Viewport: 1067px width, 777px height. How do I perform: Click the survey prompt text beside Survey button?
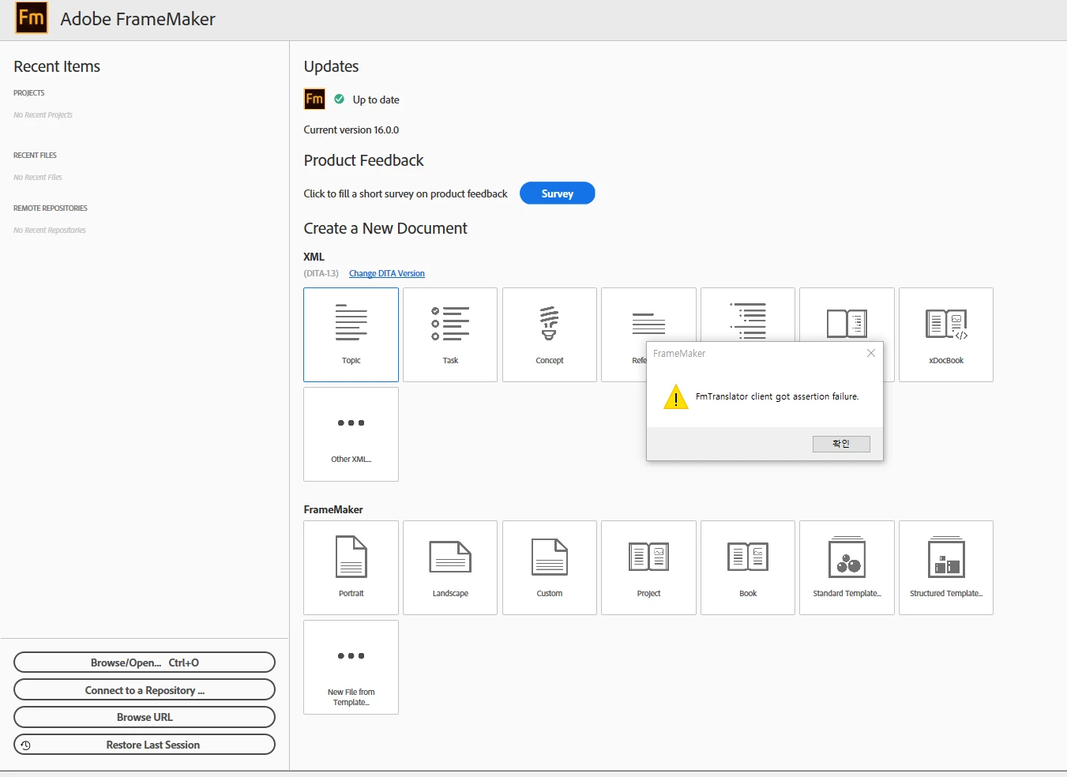coord(406,193)
